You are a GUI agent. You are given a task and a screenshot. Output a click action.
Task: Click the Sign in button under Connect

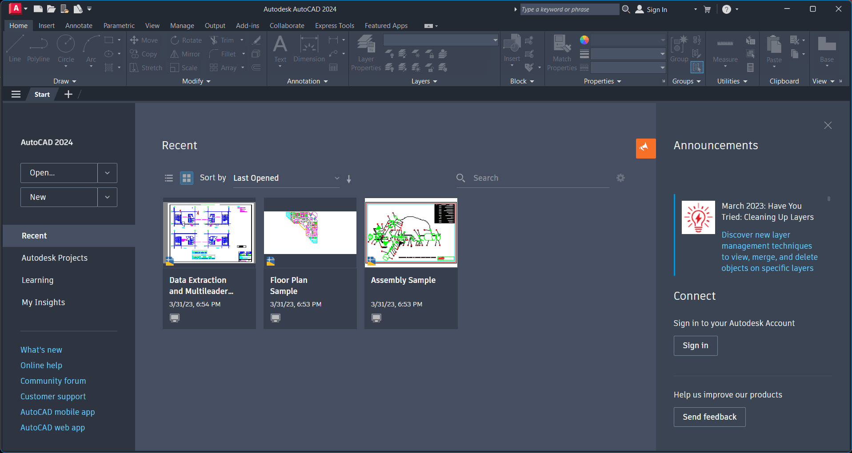pyautogui.click(x=696, y=346)
